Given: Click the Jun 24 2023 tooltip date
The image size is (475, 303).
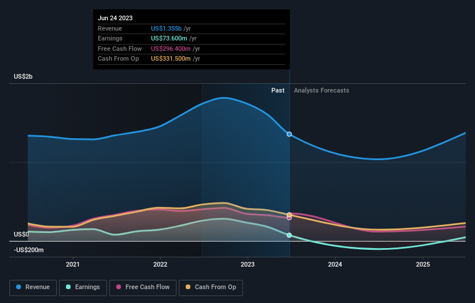Looking at the screenshot, I should click(115, 18).
